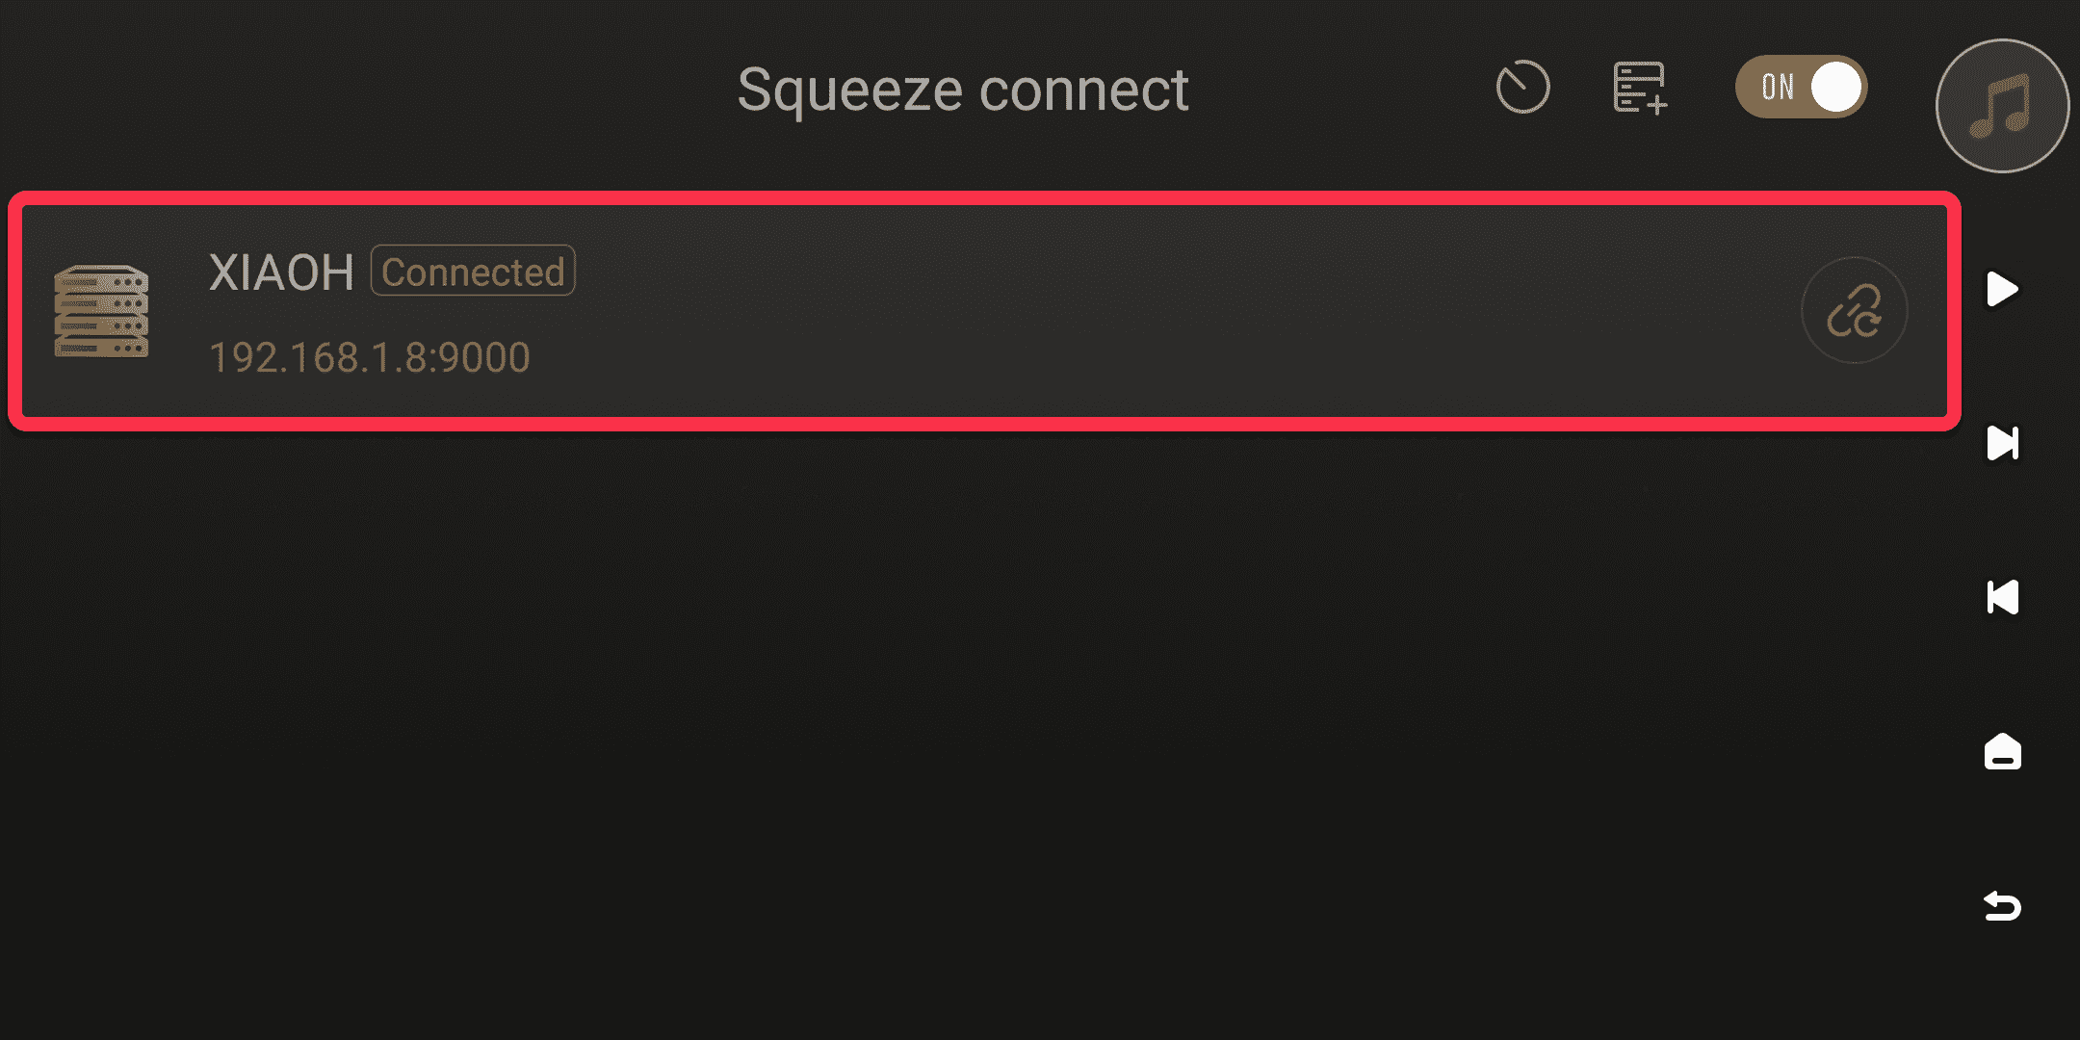Click the Connected status badge
2080x1040 pixels.
coord(473,272)
